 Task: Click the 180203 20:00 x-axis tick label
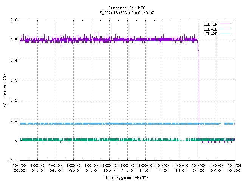(199, 168)
